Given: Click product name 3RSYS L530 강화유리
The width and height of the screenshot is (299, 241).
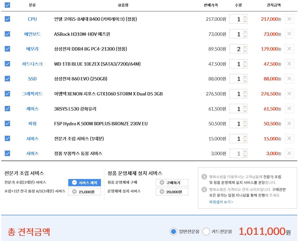Looking at the screenshot, I should (x=75, y=109).
